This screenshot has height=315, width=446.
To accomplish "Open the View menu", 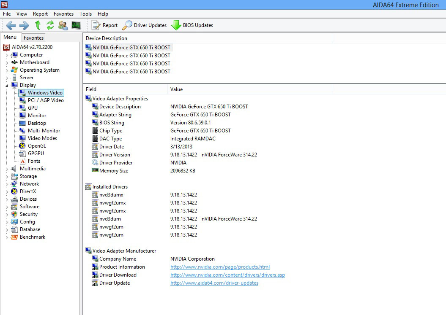I will tap(22, 13).
